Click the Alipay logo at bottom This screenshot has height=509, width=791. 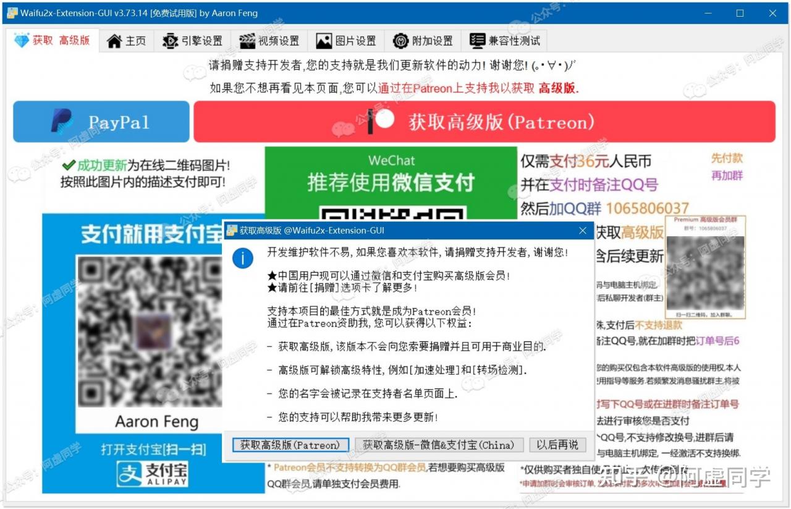point(153,474)
